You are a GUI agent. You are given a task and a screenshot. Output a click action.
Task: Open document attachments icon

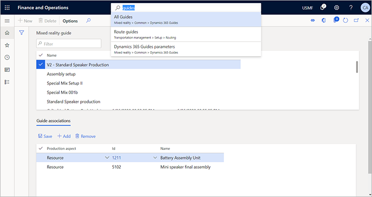point(336,20)
